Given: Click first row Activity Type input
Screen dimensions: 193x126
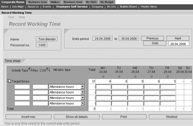Looking at the screenshot, I should [x=22, y=87].
